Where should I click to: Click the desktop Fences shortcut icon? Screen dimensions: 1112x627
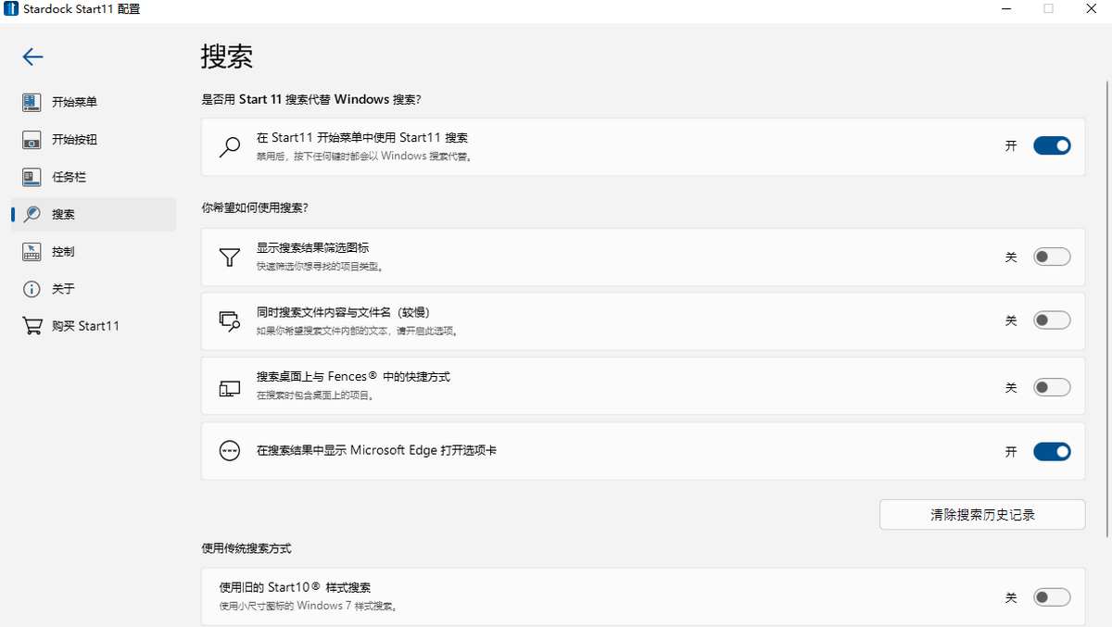point(229,387)
